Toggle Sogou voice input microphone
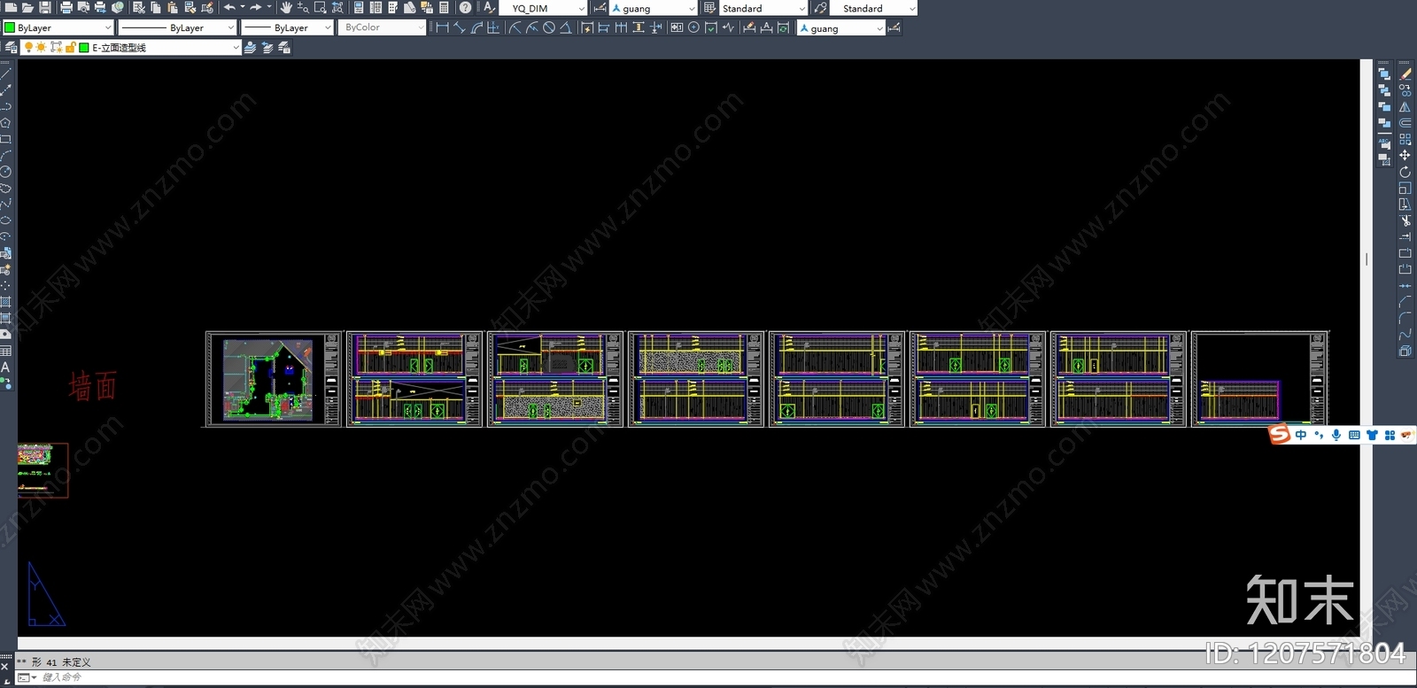This screenshot has height=688, width=1417. point(1336,435)
